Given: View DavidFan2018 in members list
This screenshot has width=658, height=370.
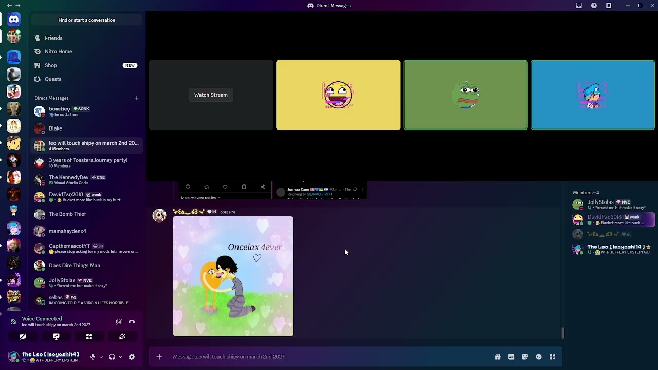Looking at the screenshot, I should pyautogui.click(x=613, y=219).
